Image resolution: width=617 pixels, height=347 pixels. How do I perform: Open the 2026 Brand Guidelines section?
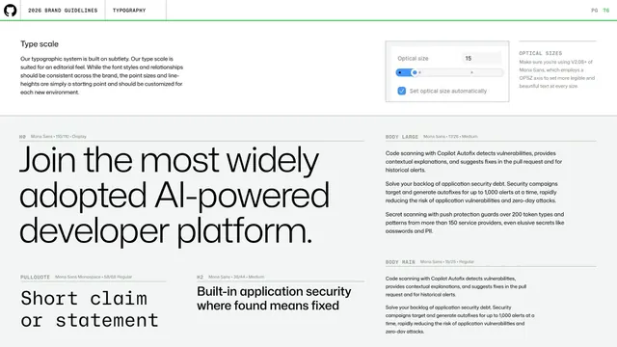(63, 11)
